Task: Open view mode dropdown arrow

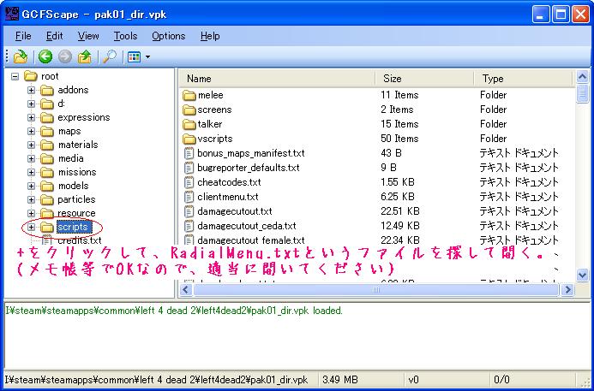Action: (x=147, y=57)
